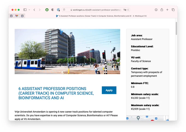Viewport: 186px width, 132px height.
Task: Click the page vertical scrollbar
Action: [x=176, y=28]
